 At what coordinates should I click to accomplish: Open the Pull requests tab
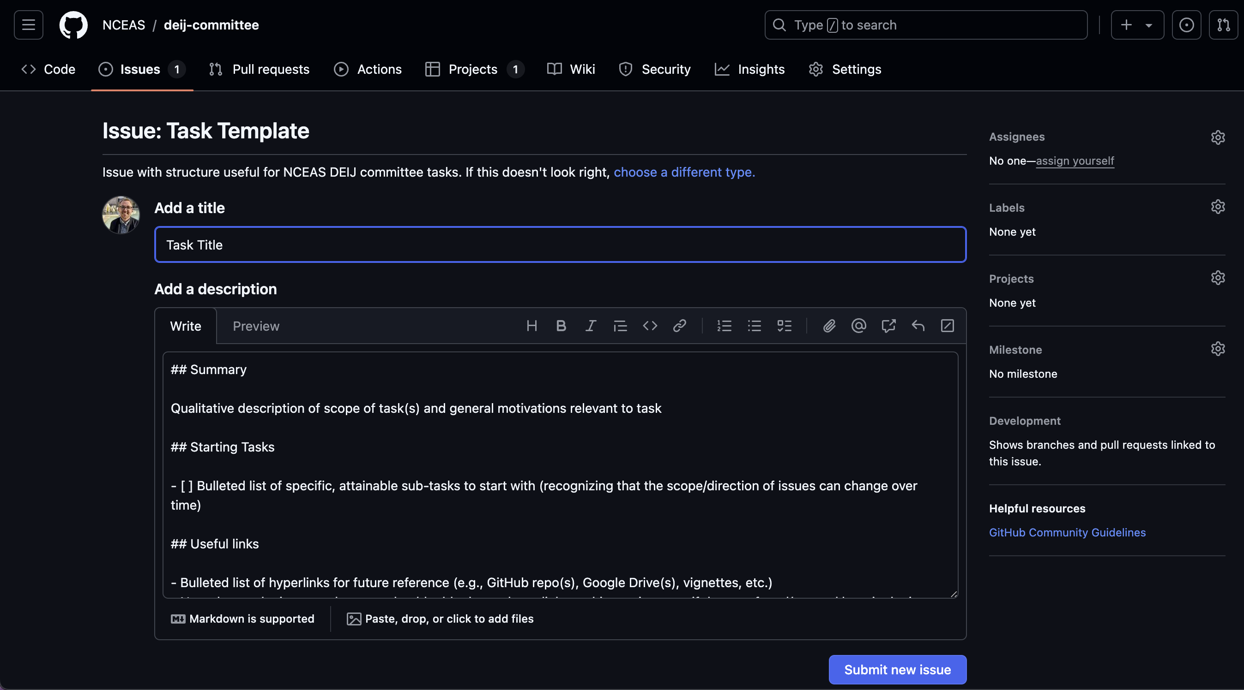tap(260, 69)
